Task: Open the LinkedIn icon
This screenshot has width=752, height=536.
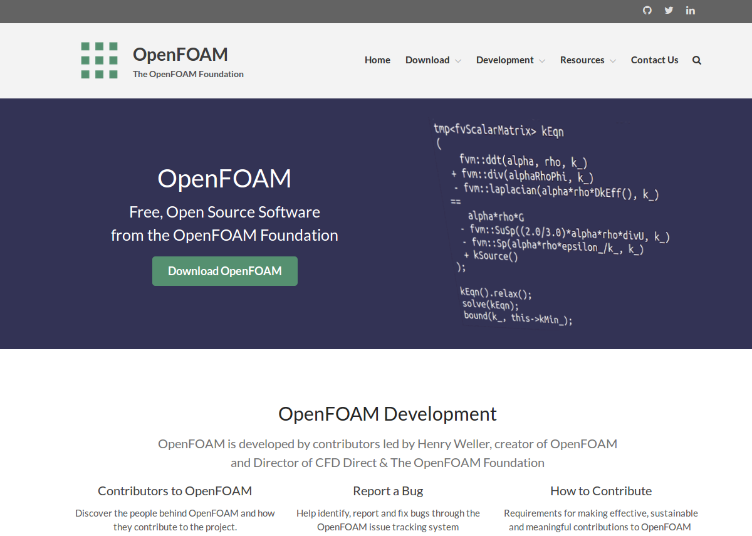Action: pyautogui.click(x=690, y=10)
